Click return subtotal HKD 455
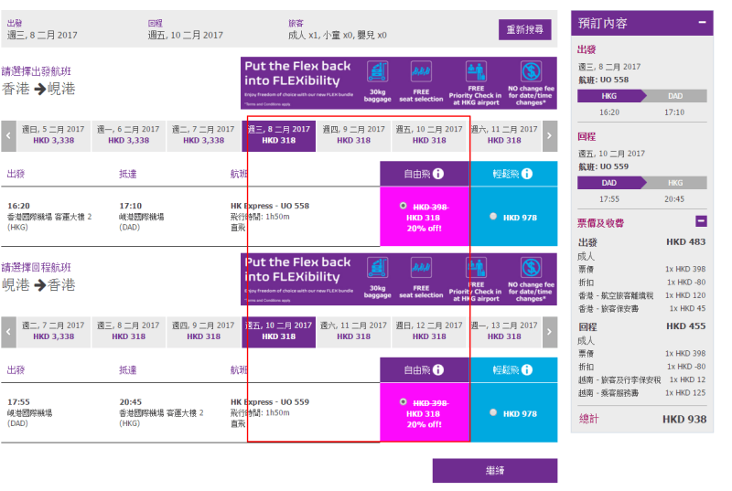The height and width of the screenshot is (491, 732). (685, 326)
